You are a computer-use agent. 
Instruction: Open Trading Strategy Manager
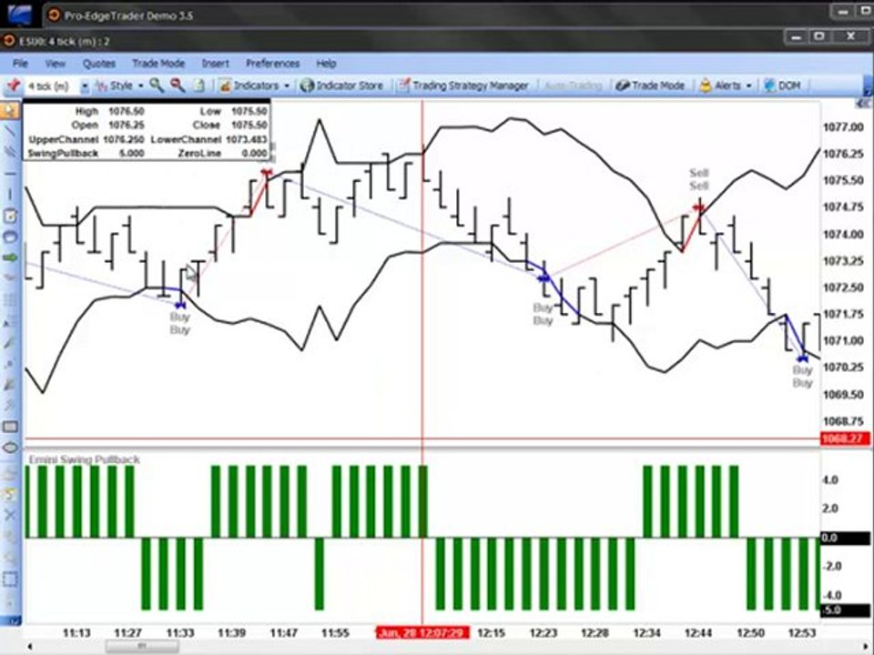[x=462, y=86]
